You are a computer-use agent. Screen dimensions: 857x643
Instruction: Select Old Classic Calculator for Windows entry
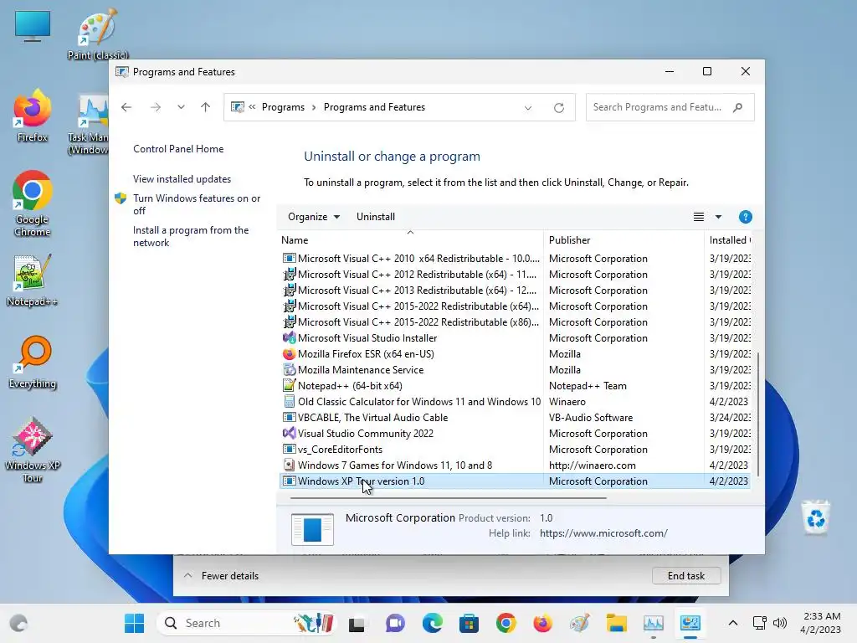click(516, 402)
